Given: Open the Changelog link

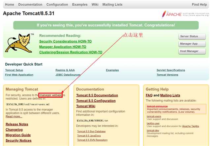Looking at the screenshot, I should (14, 130).
